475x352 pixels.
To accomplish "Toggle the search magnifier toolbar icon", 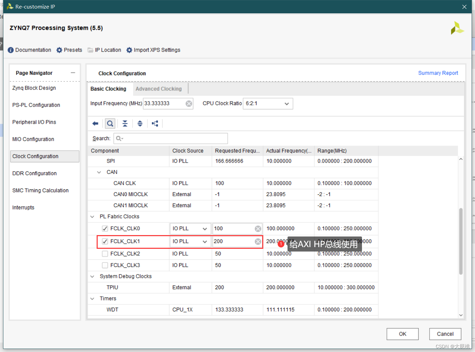I will [110, 123].
